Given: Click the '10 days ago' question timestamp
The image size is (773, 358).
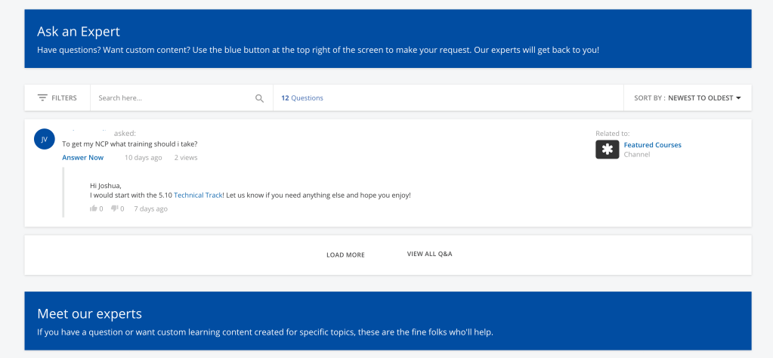Looking at the screenshot, I should 143,158.
